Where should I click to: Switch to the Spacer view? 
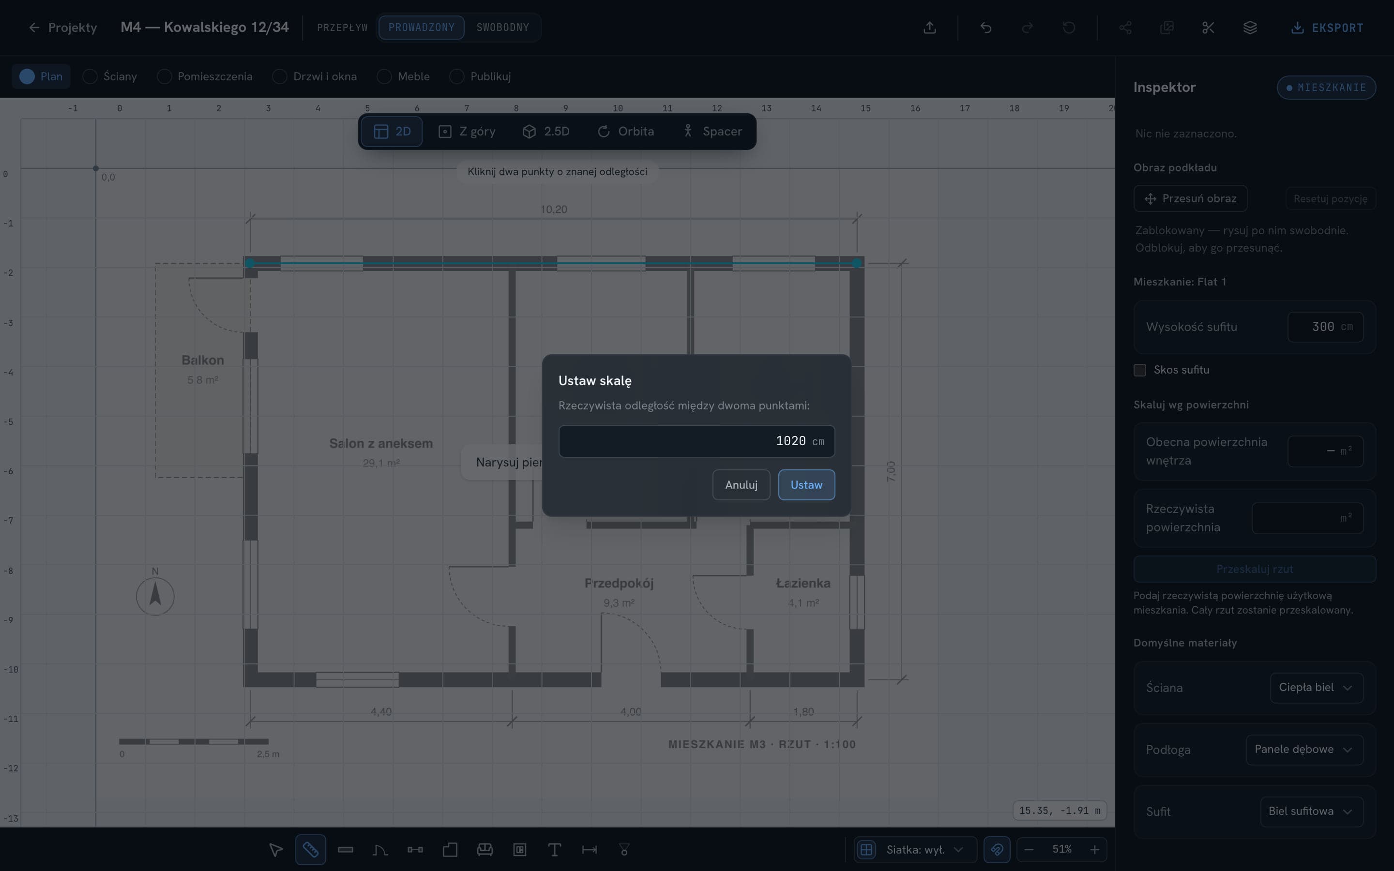pos(712,131)
